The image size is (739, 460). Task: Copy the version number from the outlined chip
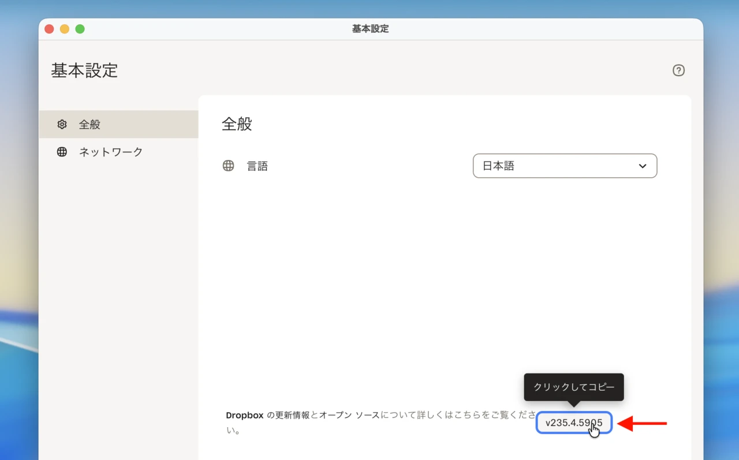point(573,422)
